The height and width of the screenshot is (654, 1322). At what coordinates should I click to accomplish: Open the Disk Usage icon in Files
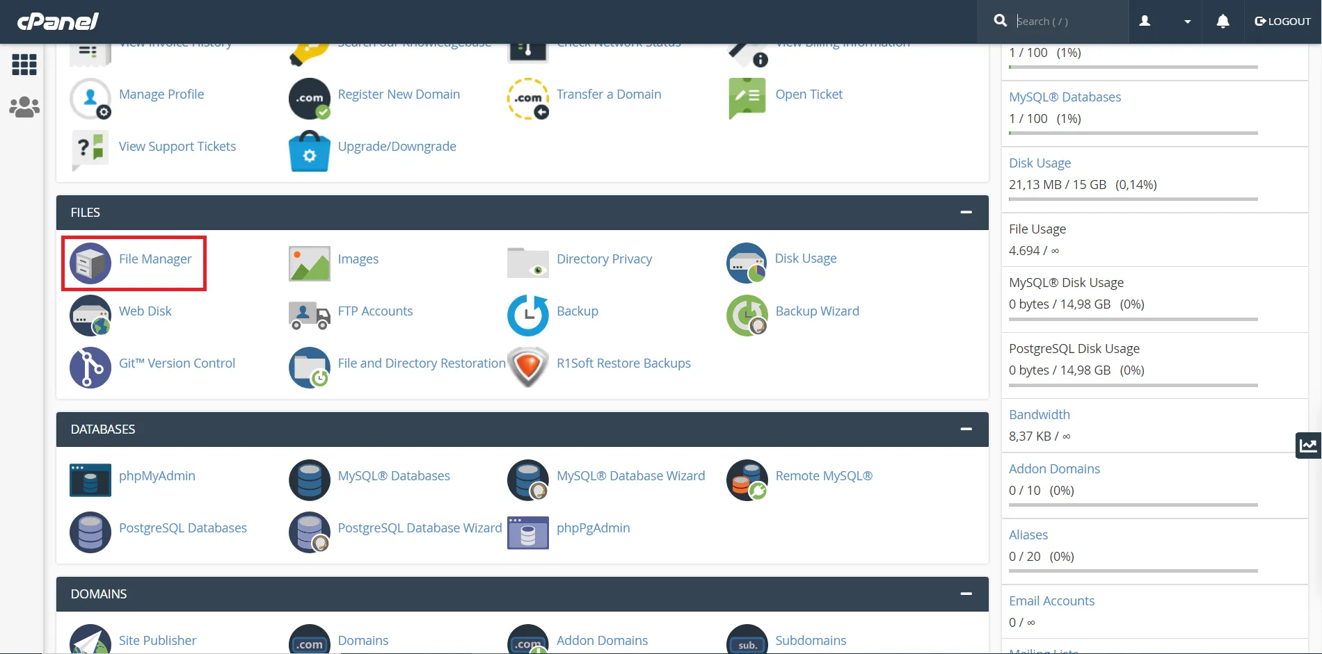[747, 263]
